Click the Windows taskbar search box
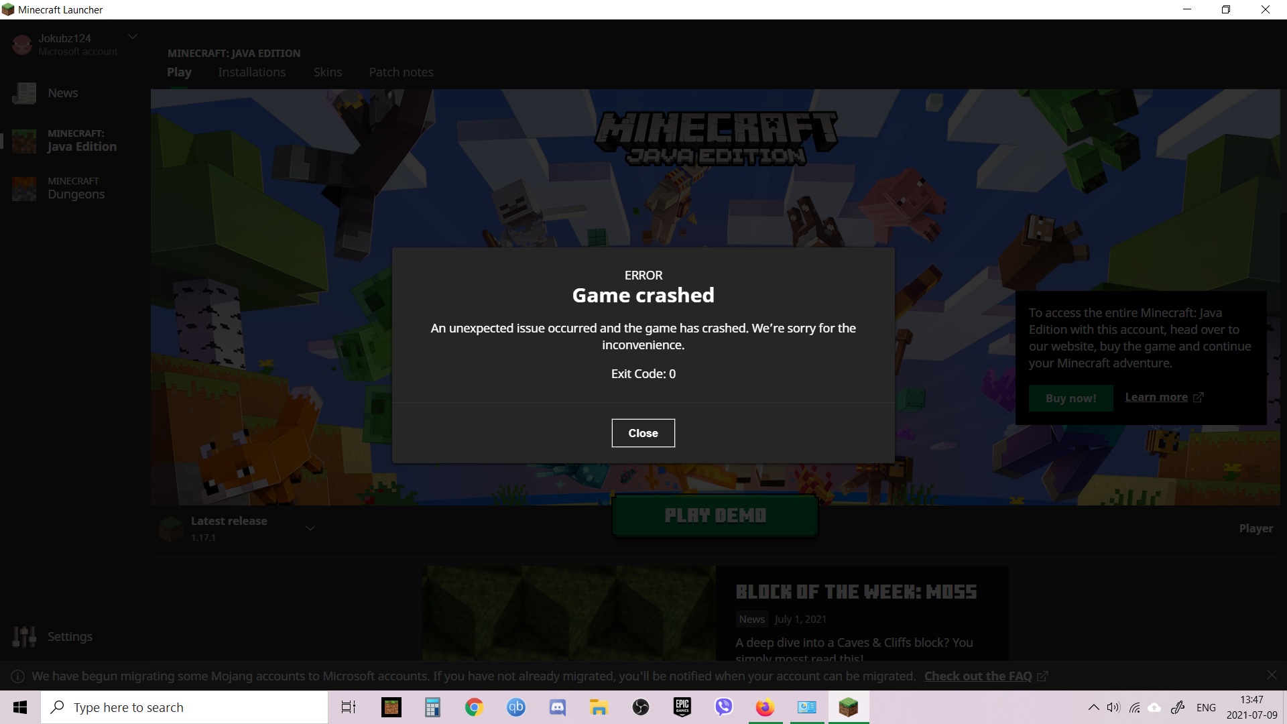This screenshot has height=724, width=1287. (184, 707)
